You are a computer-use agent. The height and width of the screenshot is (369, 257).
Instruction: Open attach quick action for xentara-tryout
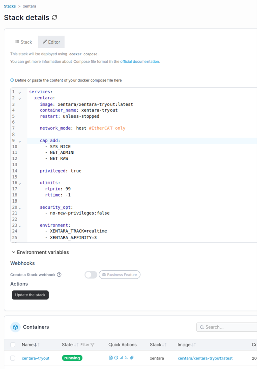[132, 358]
